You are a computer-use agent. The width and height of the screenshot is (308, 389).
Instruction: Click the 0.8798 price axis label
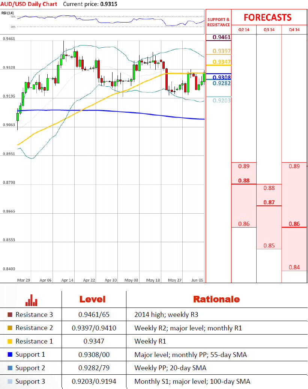coord(9,182)
